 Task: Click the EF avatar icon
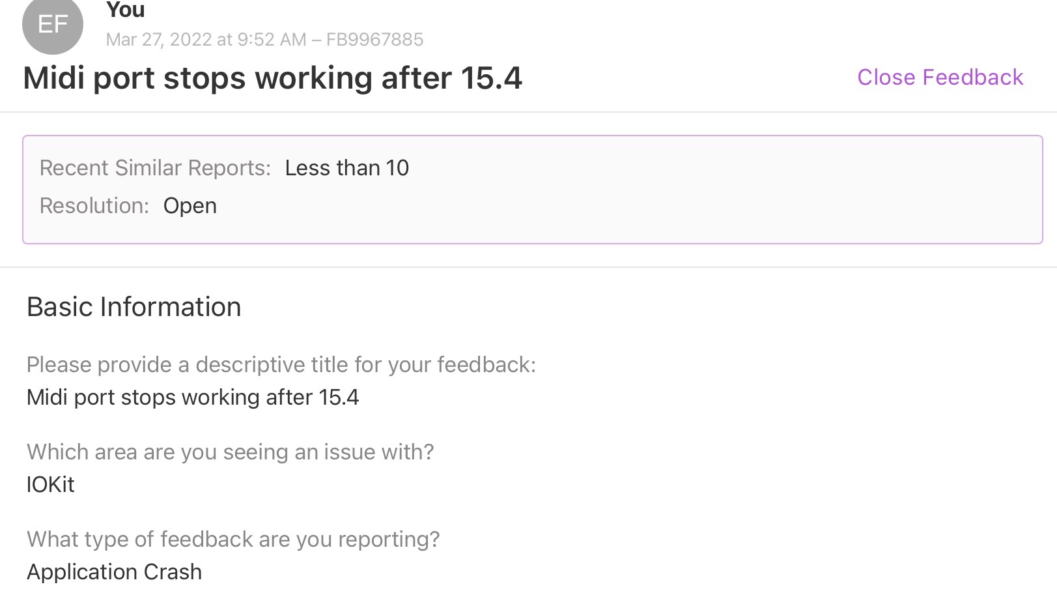[x=53, y=25]
